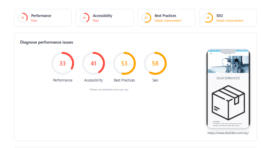Open the SEO summary card

pyautogui.click(x=228, y=18)
